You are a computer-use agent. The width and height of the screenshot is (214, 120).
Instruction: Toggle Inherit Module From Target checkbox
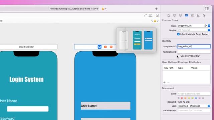[178, 34]
